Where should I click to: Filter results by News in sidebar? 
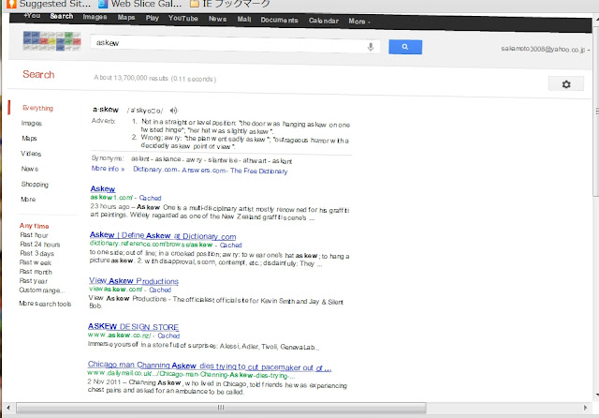click(x=29, y=169)
